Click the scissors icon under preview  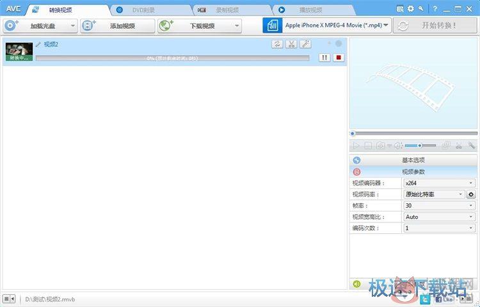click(459, 145)
